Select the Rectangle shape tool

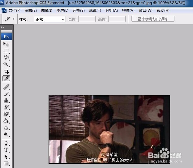tap(6, 163)
